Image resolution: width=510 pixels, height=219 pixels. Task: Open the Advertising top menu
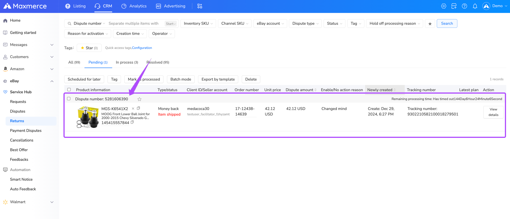[x=171, y=6]
